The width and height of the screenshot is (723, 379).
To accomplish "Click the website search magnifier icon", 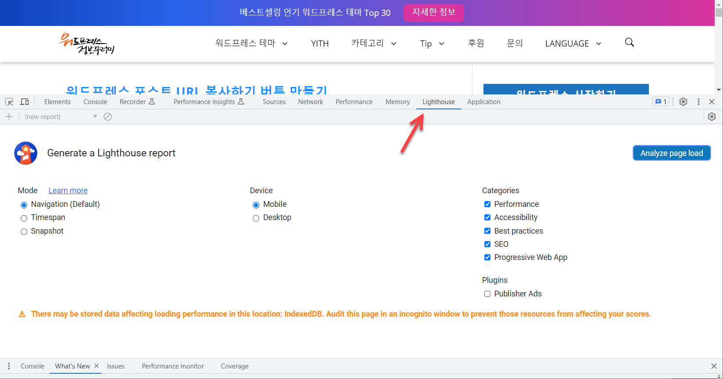I will [629, 43].
